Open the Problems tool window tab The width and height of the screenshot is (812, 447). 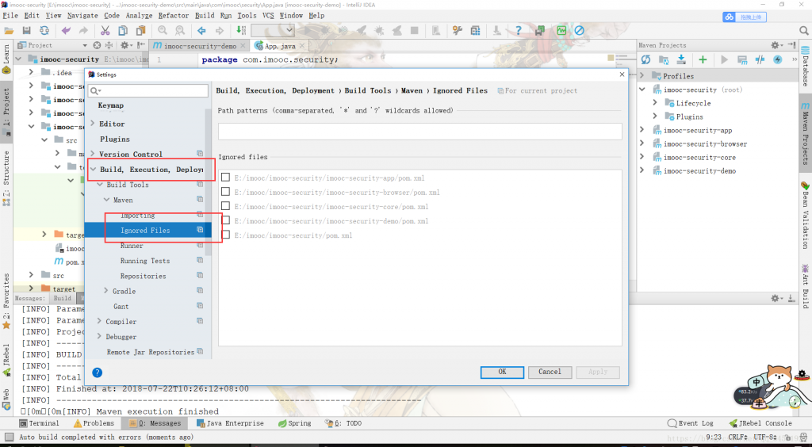pyautogui.click(x=94, y=423)
